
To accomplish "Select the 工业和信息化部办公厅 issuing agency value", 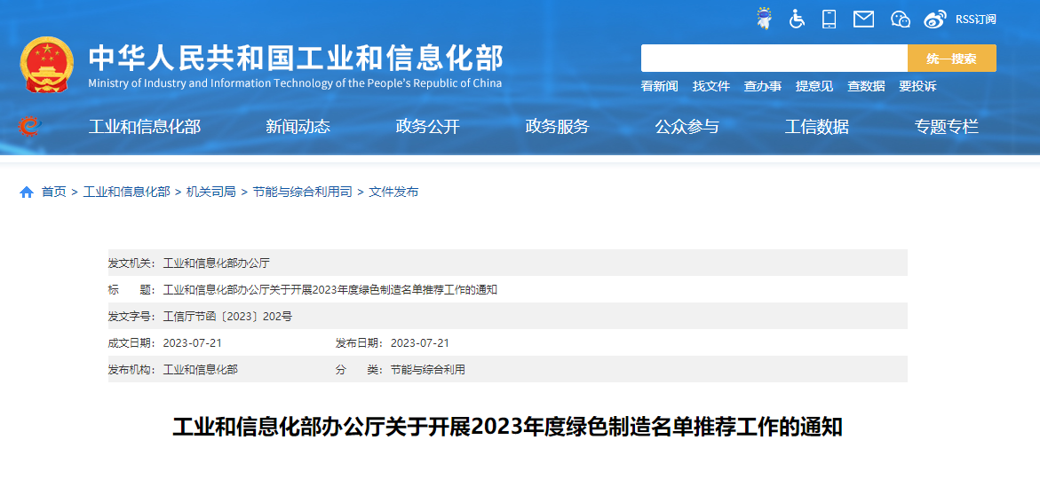I will [216, 263].
